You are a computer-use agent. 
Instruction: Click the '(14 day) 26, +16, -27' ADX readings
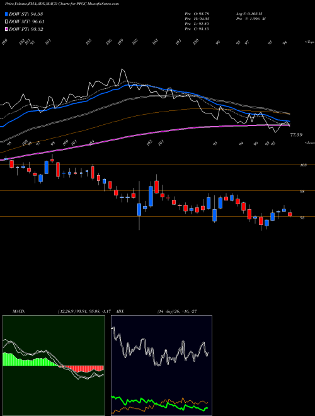(x=177, y=311)
